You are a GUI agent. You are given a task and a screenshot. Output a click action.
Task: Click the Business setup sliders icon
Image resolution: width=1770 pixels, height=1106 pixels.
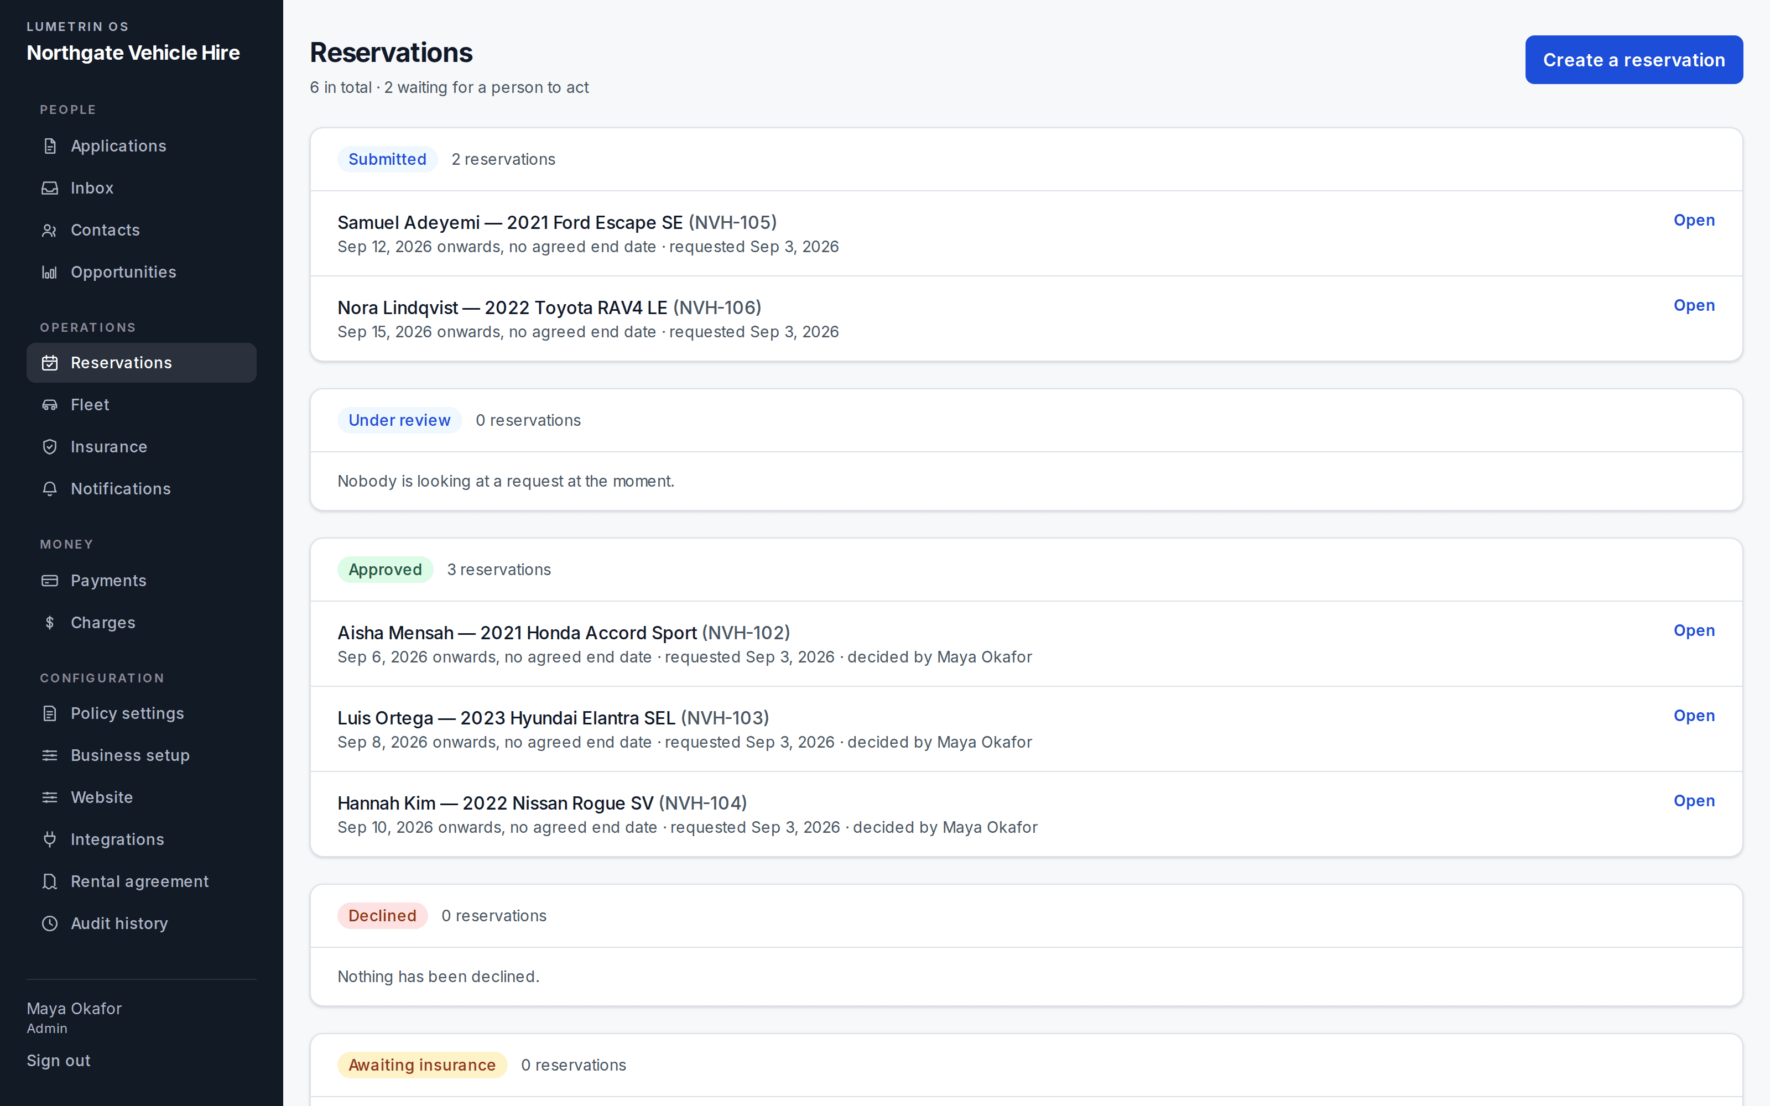coord(50,755)
